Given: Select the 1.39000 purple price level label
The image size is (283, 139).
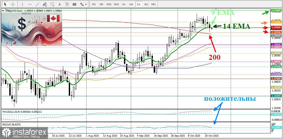Looking at the screenshot, I should [x=276, y=44].
